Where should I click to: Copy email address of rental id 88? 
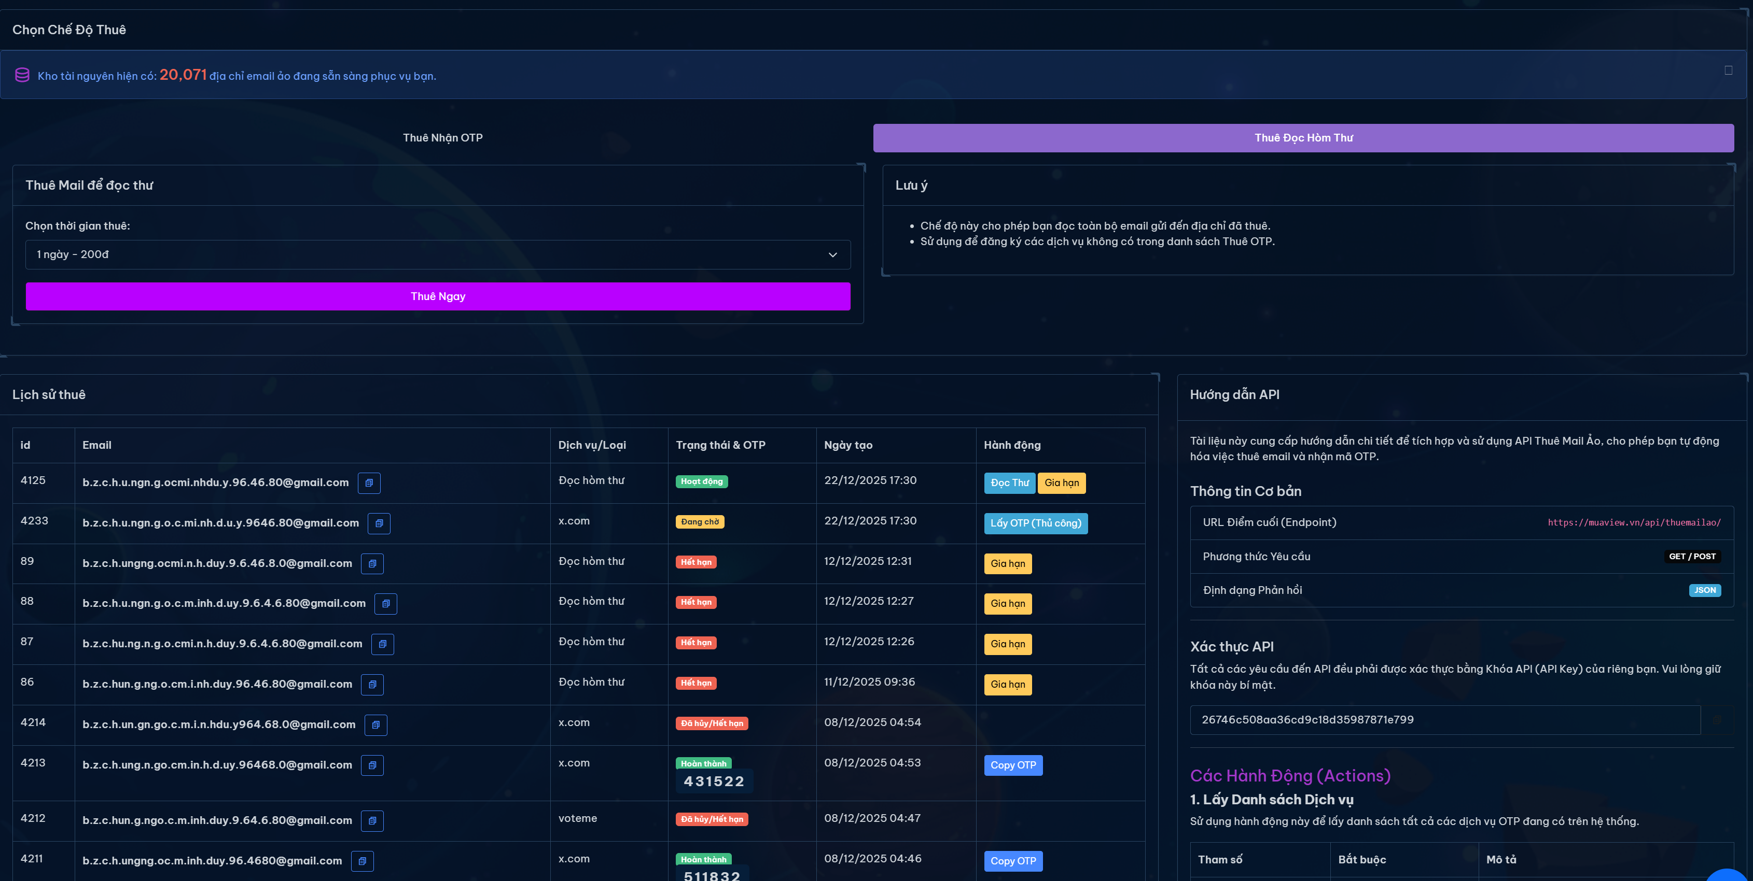pos(386,604)
